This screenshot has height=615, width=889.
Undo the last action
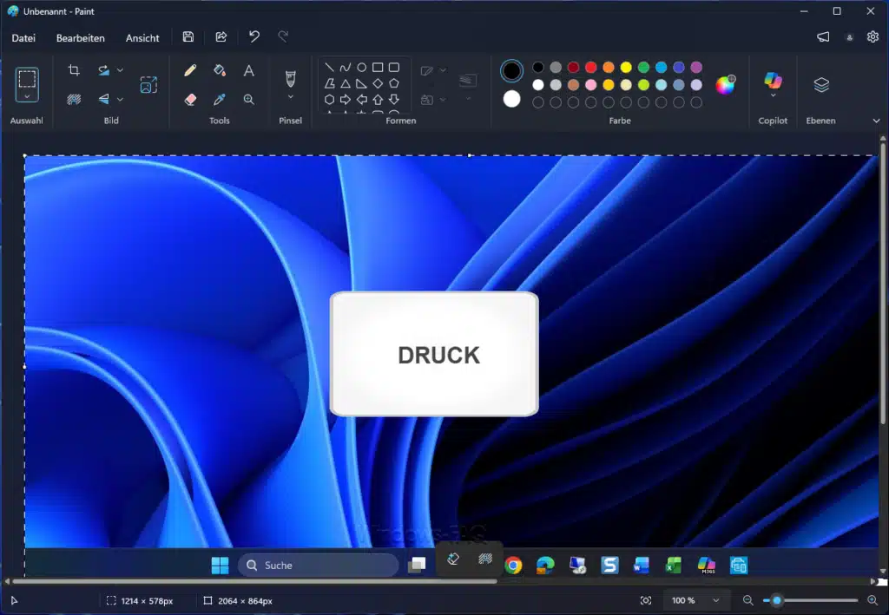(x=253, y=36)
